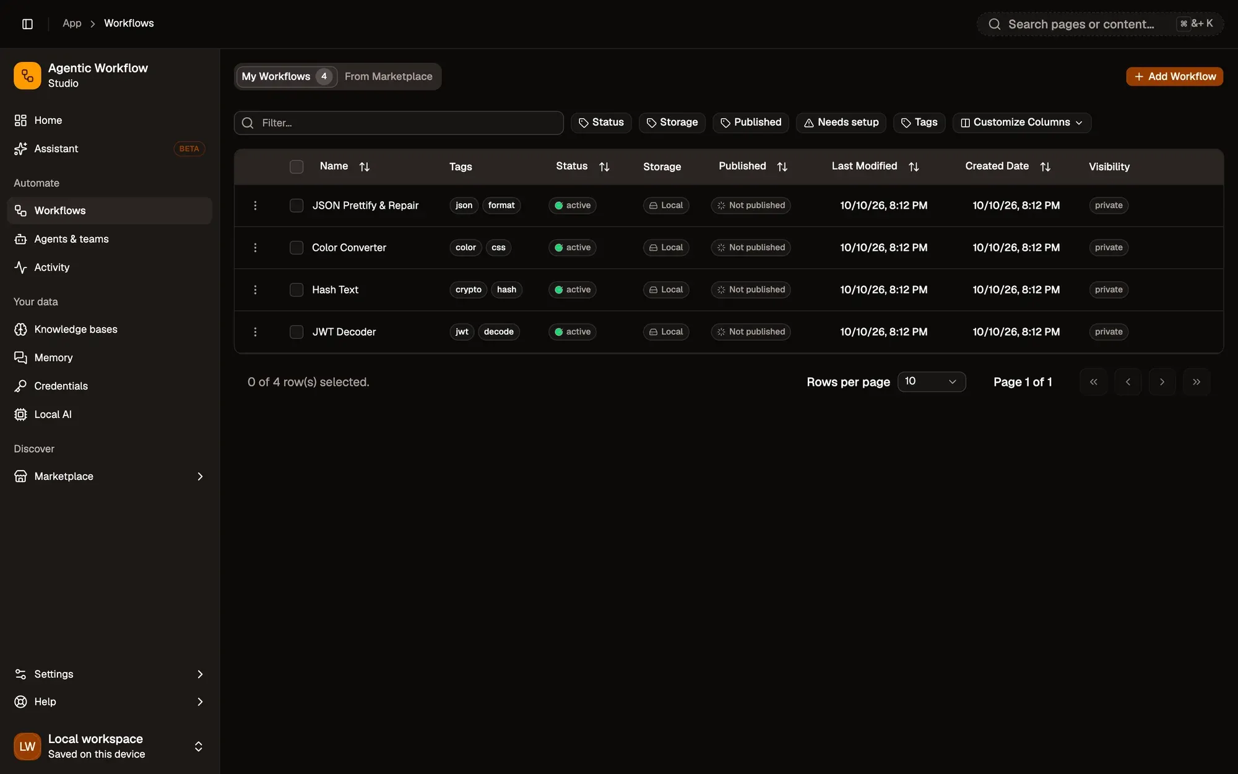The height and width of the screenshot is (774, 1238).
Task: Go to the next page
Action: (1162, 382)
